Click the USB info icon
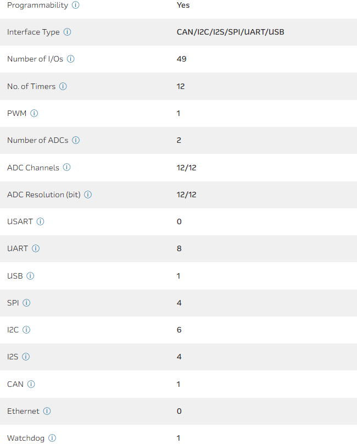 30,276
